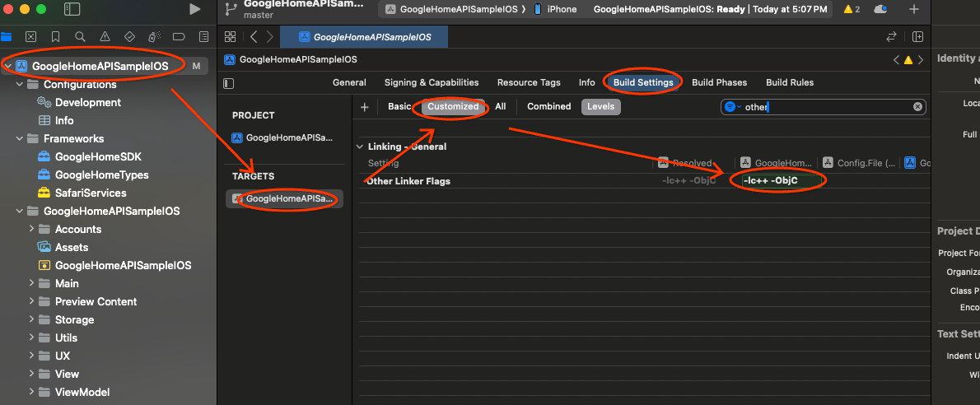Click the add editor split icon

pyautogui.click(x=917, y=37)
